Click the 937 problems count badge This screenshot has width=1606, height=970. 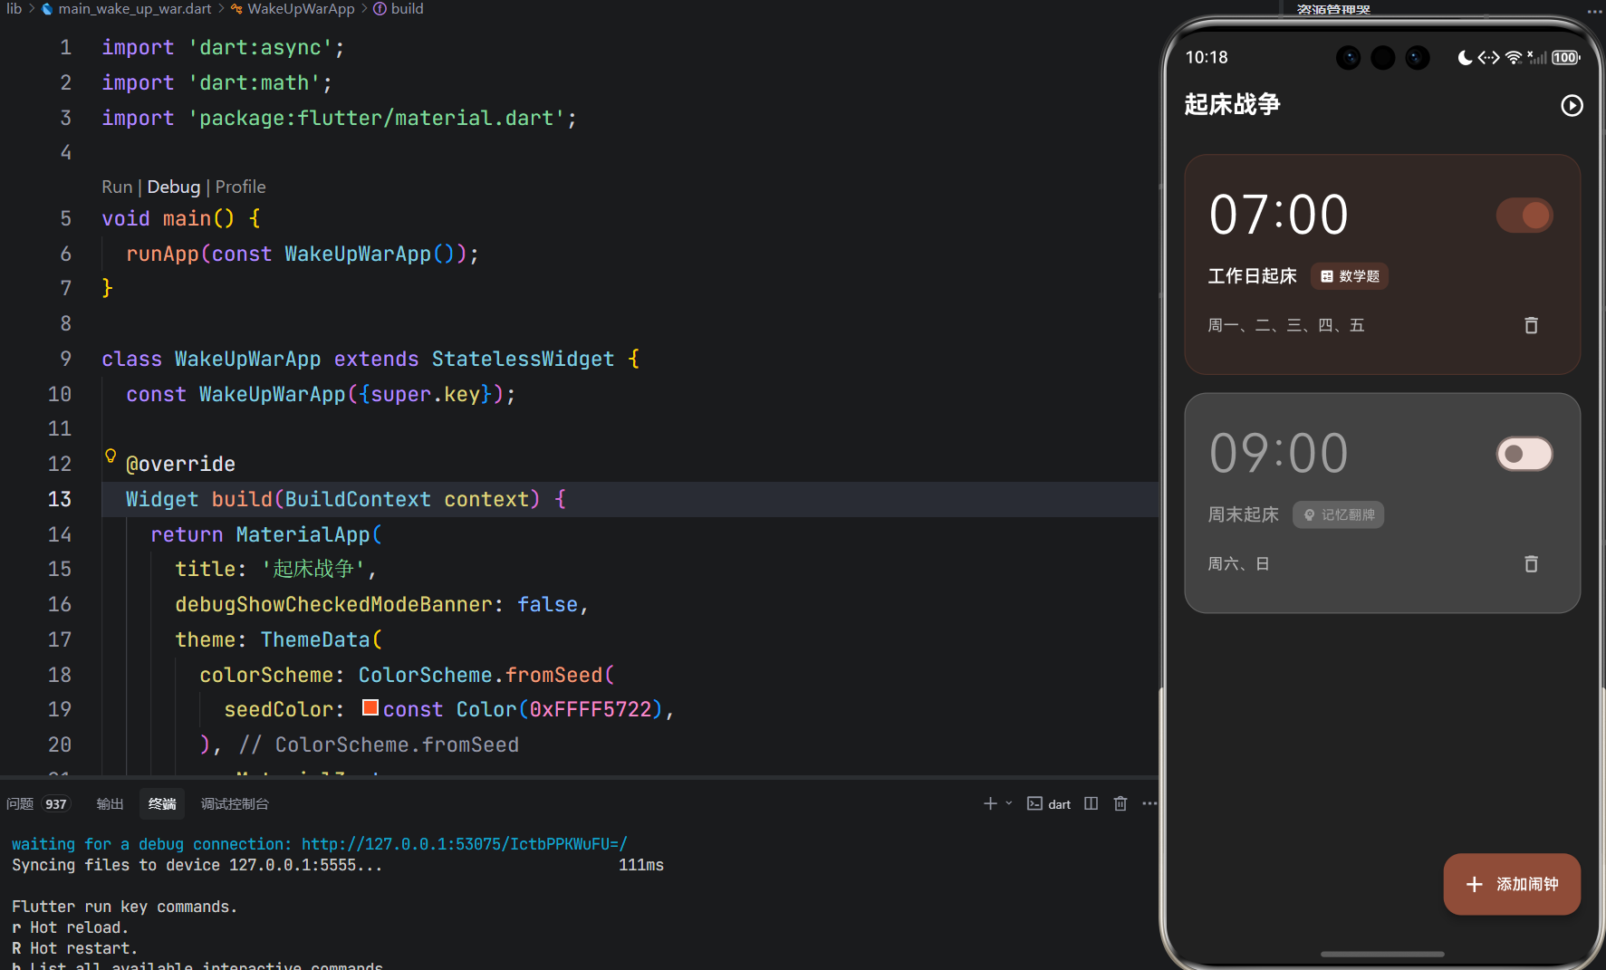56,804
